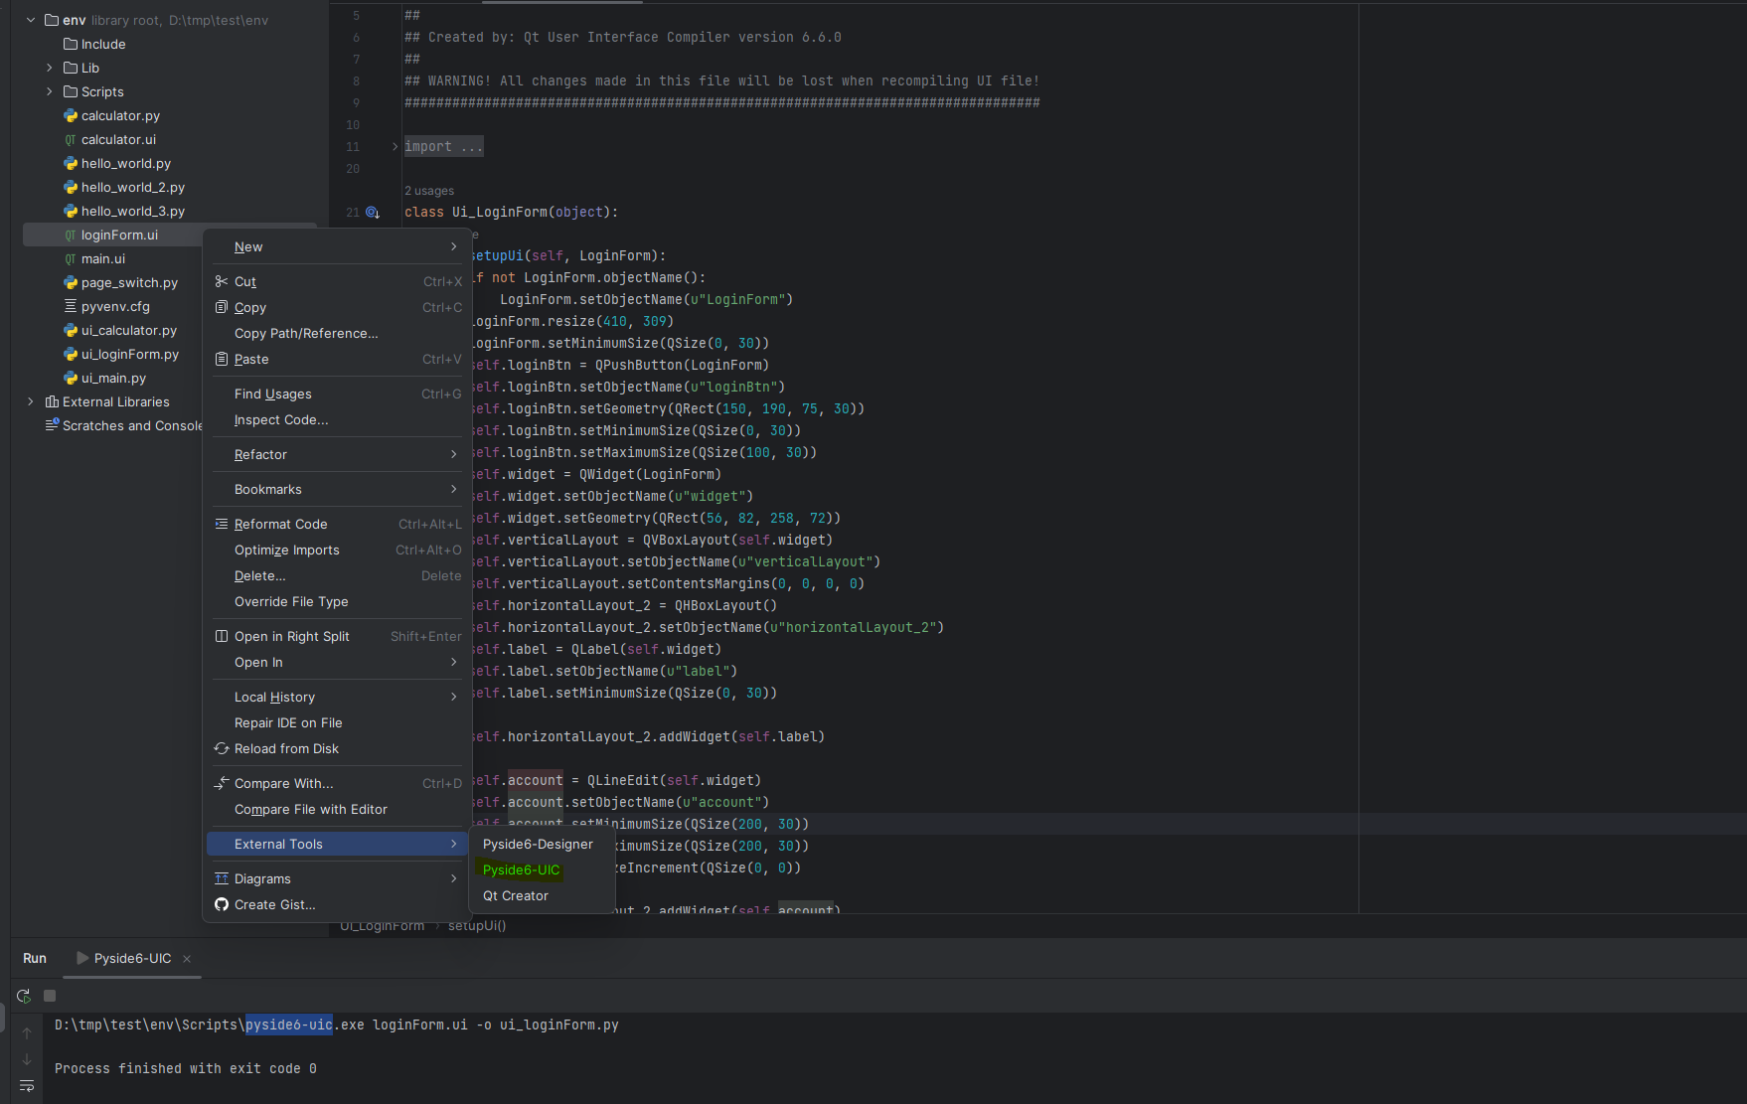Click the Python icon of calculator.py
Viewport: 1747px width, 1104px height.
click(x=71, y=116)
